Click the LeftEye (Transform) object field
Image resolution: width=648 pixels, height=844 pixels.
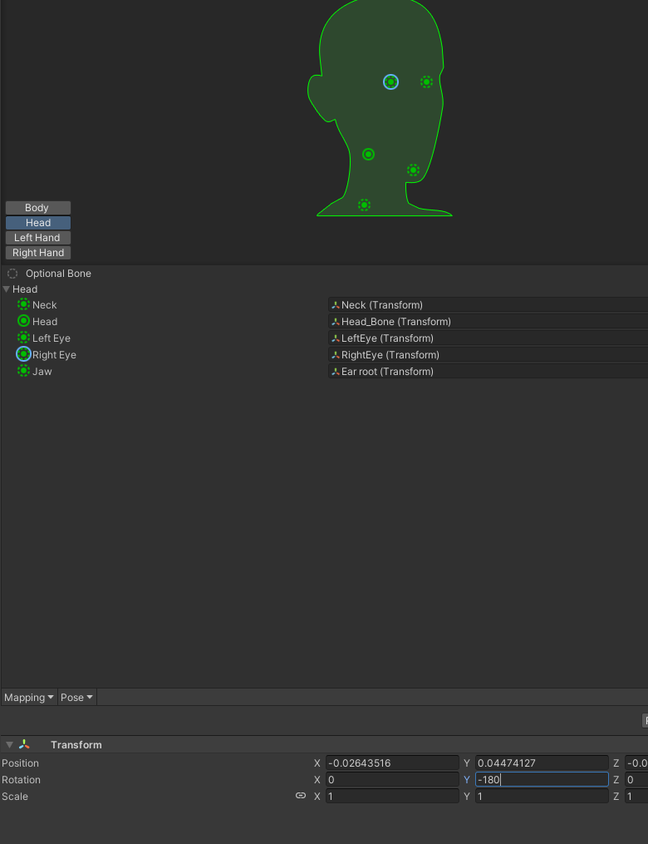(x=488, y=338)
